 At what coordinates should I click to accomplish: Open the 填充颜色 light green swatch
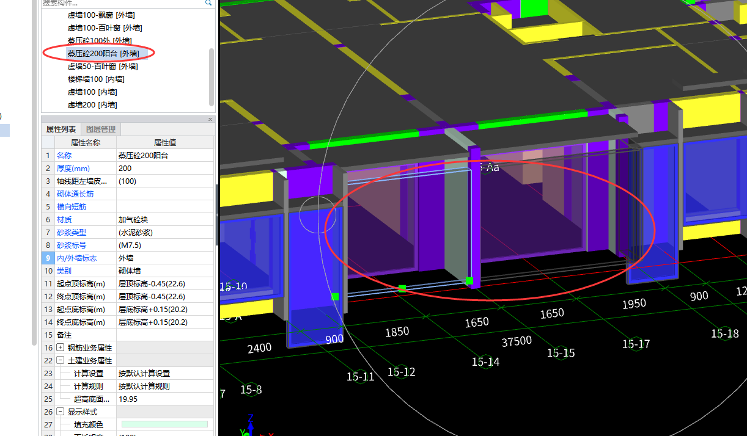tap(164, 424)
